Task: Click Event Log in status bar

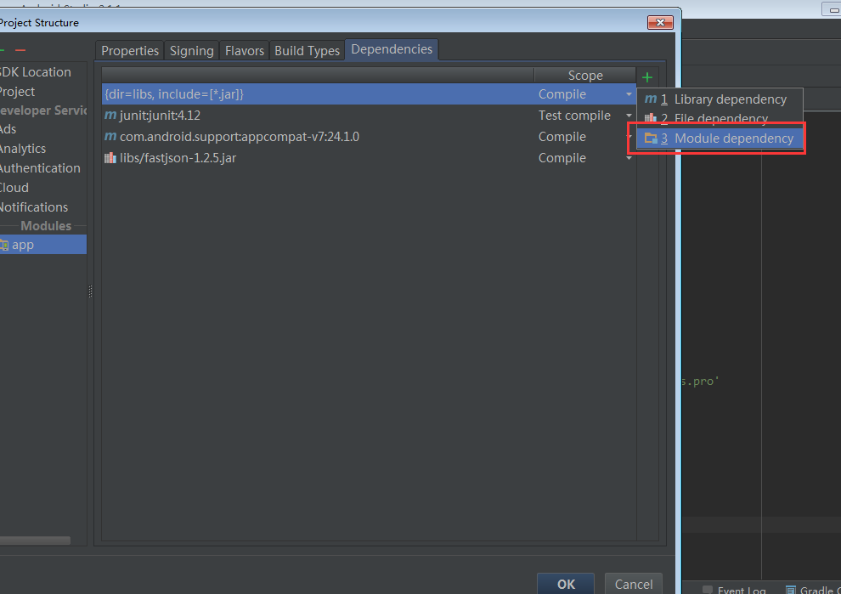Action: (742, 590)
